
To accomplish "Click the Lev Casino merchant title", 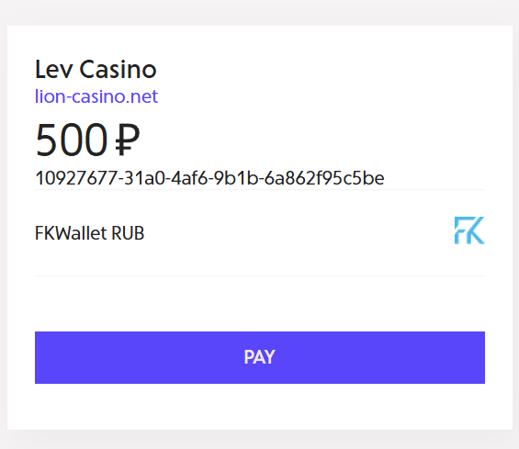I will 96,69.
